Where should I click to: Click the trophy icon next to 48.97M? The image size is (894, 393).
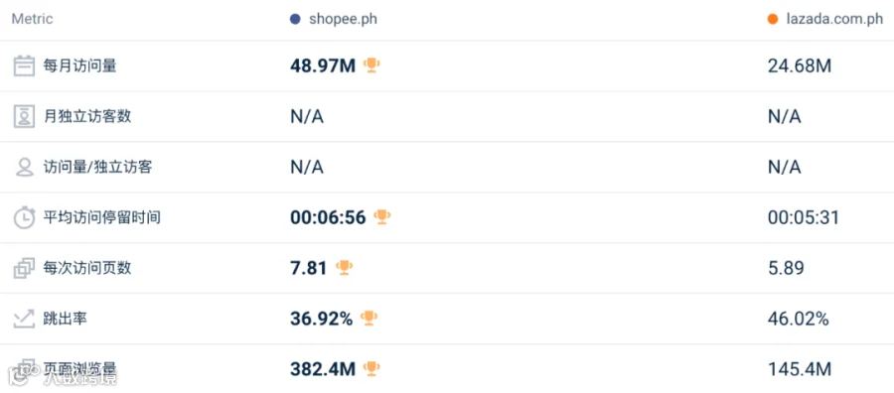[372, 65]
